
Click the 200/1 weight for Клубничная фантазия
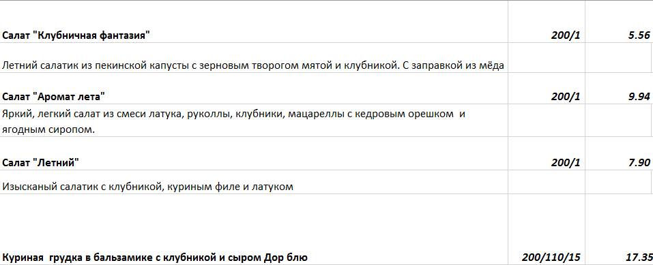547,22
